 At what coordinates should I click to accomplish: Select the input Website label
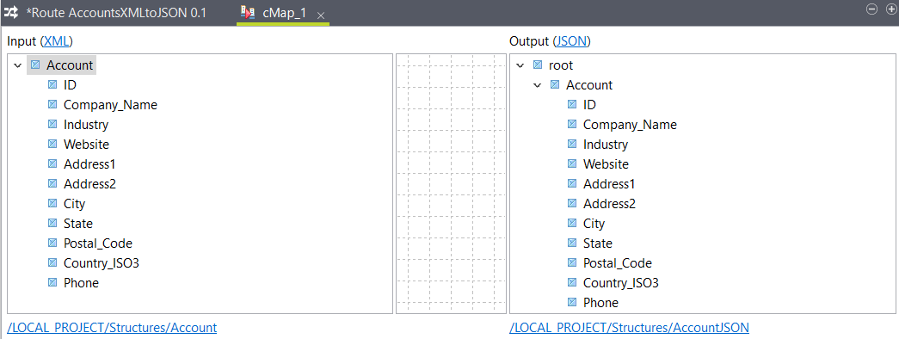point(87,145)
